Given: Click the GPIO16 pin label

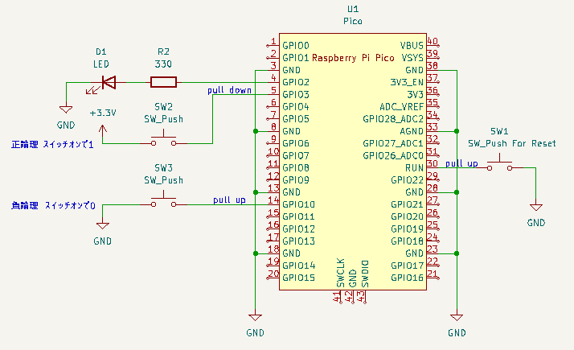Looking at the screenshot, I should pyautogui.click(x=407, y=278).
